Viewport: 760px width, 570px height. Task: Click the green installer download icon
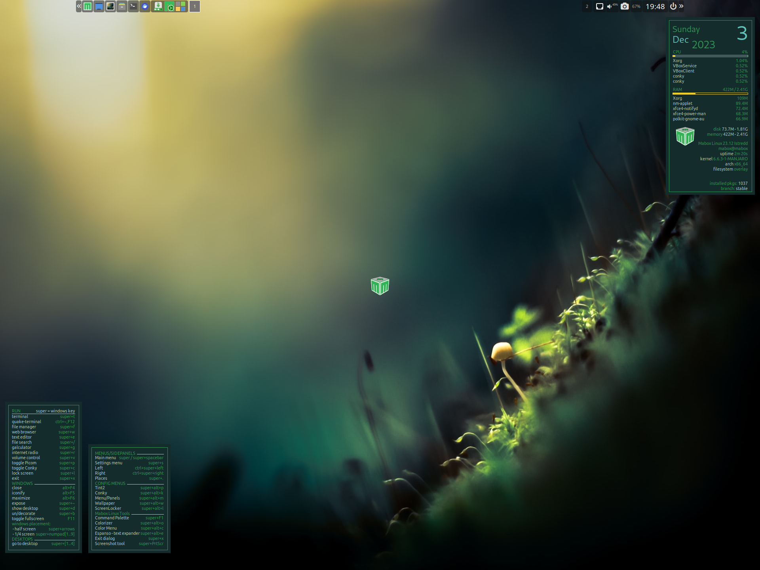pyautogui.click(x=158, y=6)
